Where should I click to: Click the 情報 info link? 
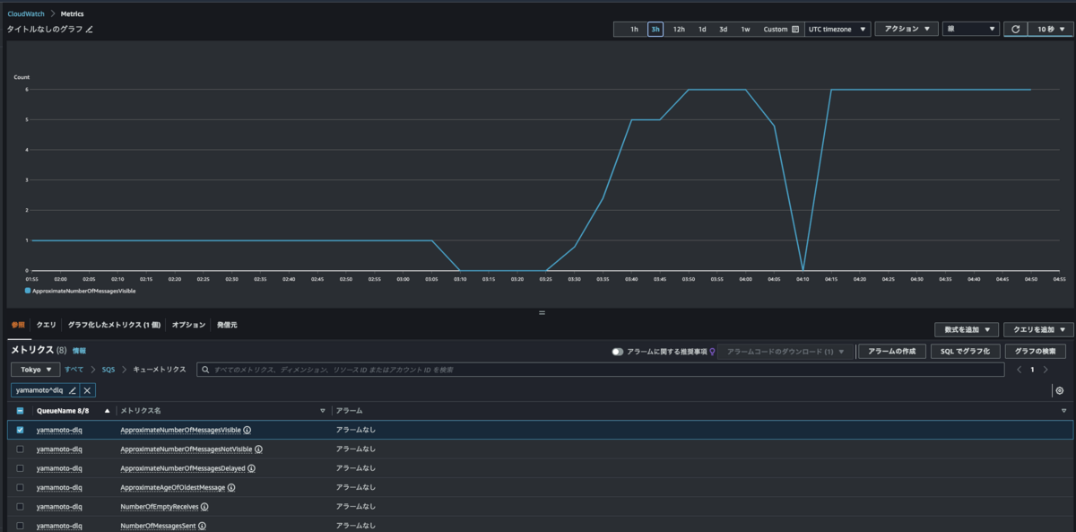click(79, 351)
